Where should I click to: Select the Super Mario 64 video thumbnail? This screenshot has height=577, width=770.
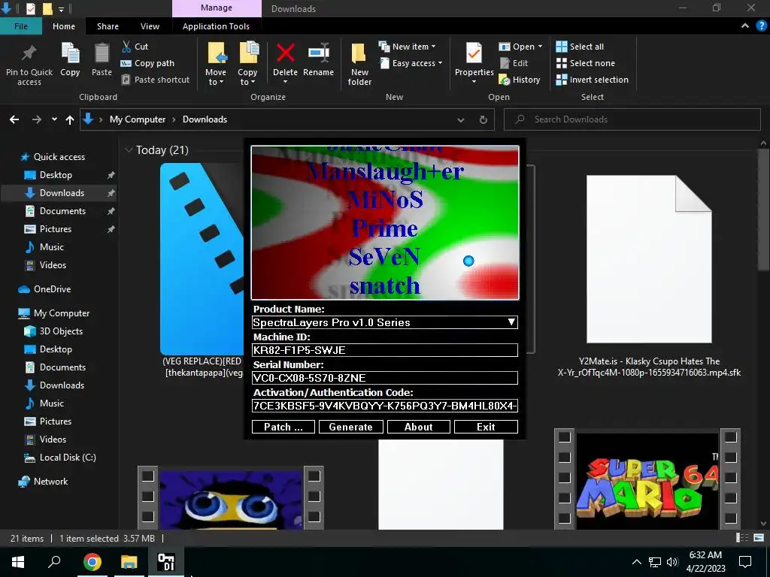647,480
